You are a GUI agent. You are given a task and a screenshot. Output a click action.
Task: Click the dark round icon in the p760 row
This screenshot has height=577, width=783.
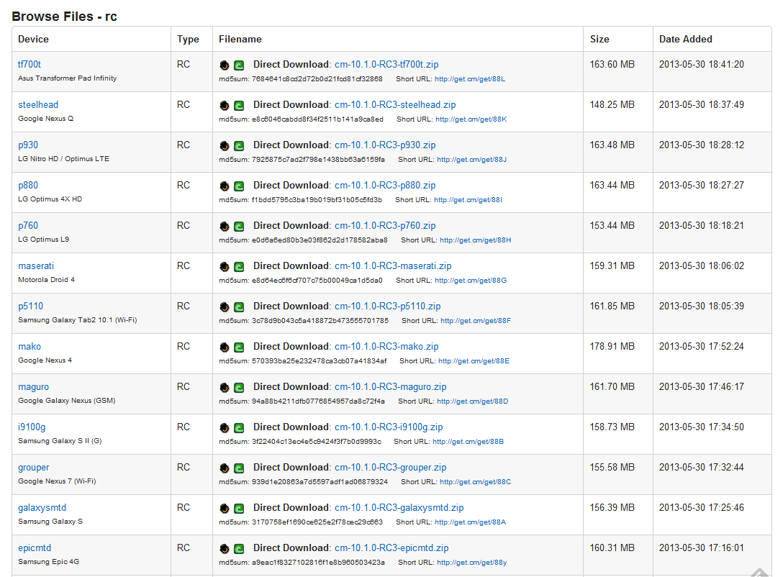[x=225, y=227]
